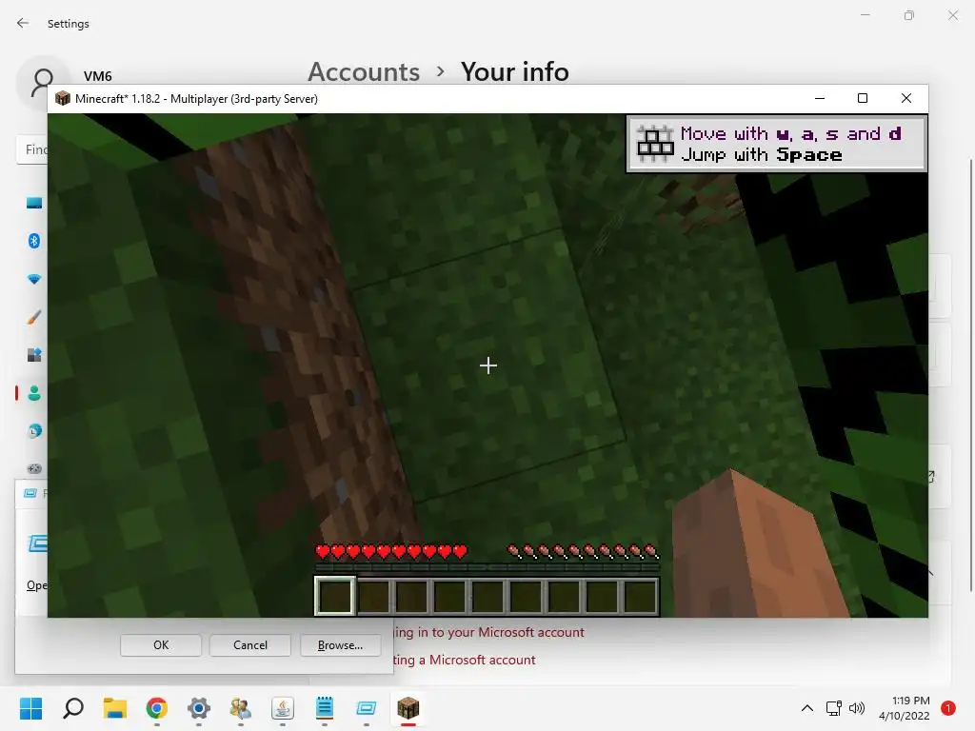Click the crosshair in the game view
Image resolution: width=975 pixels, height=731 pixels.
(x=488, y=365)
